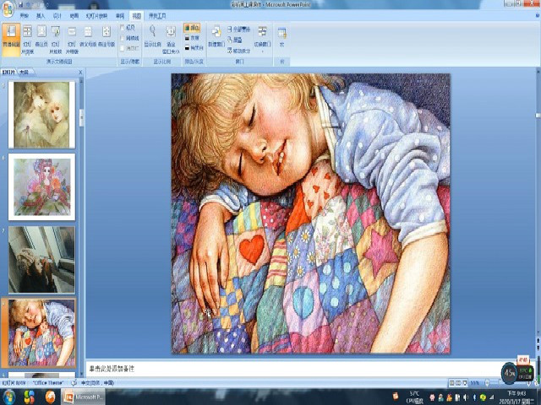
Task: Open the Insert (插入) ribbon tab
Action: [x=41, y=16]
